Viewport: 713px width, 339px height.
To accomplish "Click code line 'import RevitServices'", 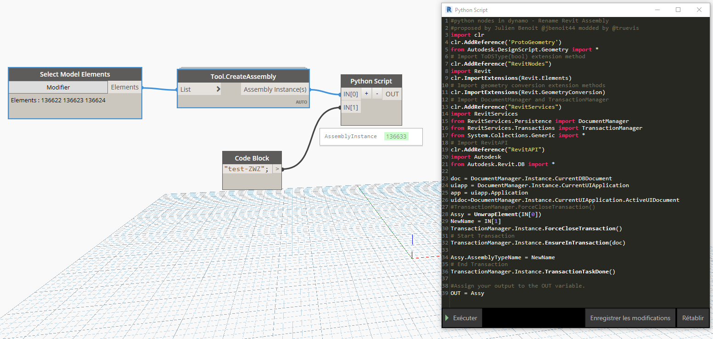I will pos(484,114).
